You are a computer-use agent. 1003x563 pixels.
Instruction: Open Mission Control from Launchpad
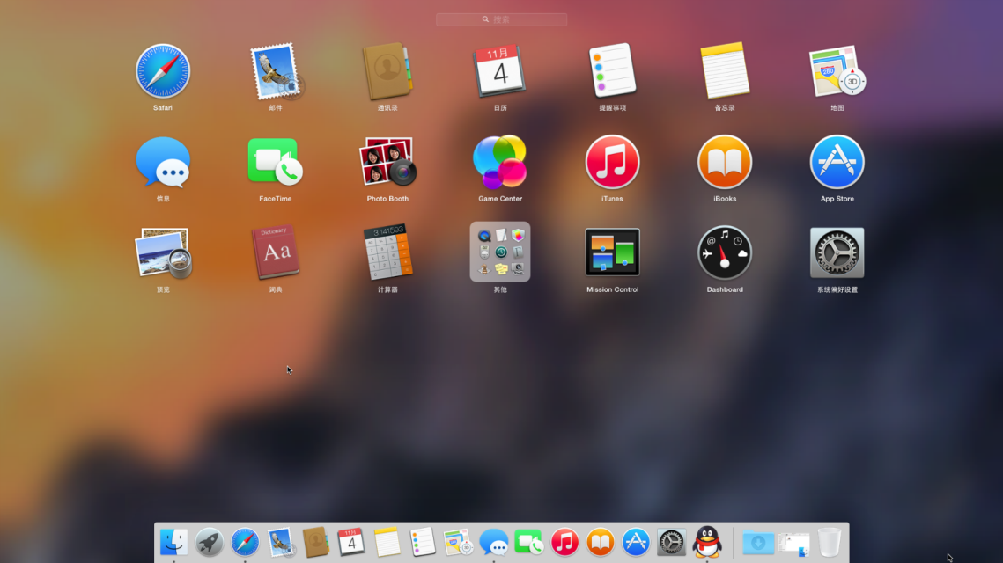[612, 252]
